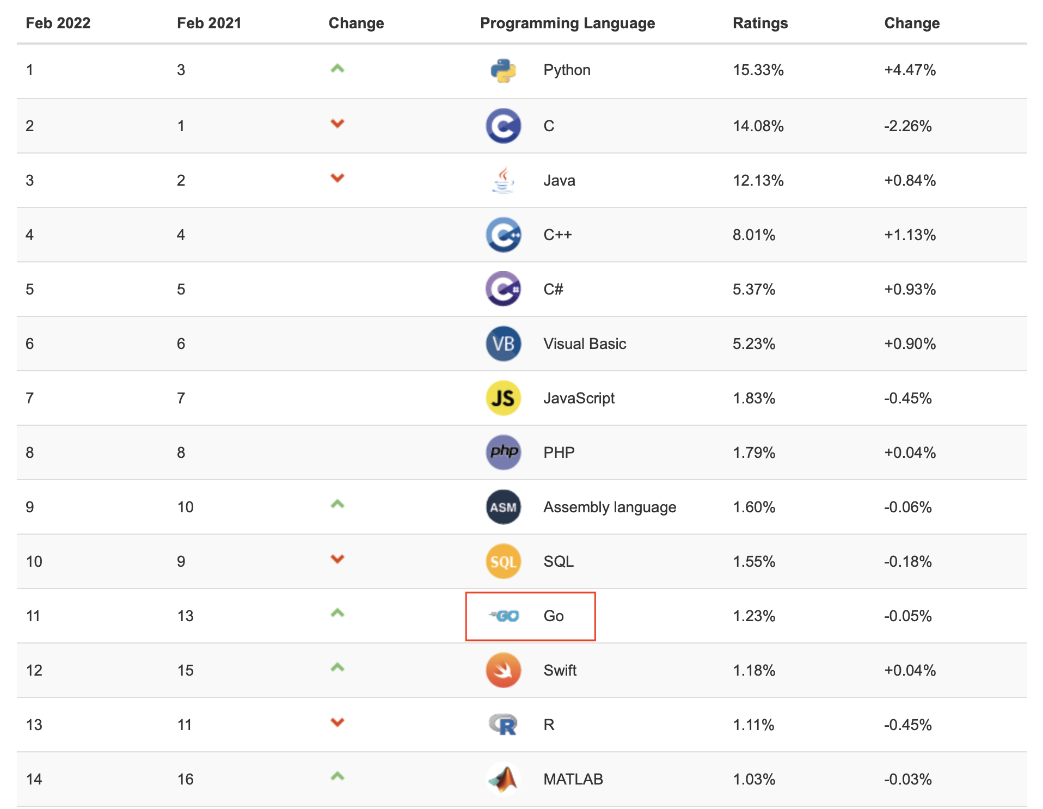
Task: Click the Python logo icon
Action: coord(503,71)
